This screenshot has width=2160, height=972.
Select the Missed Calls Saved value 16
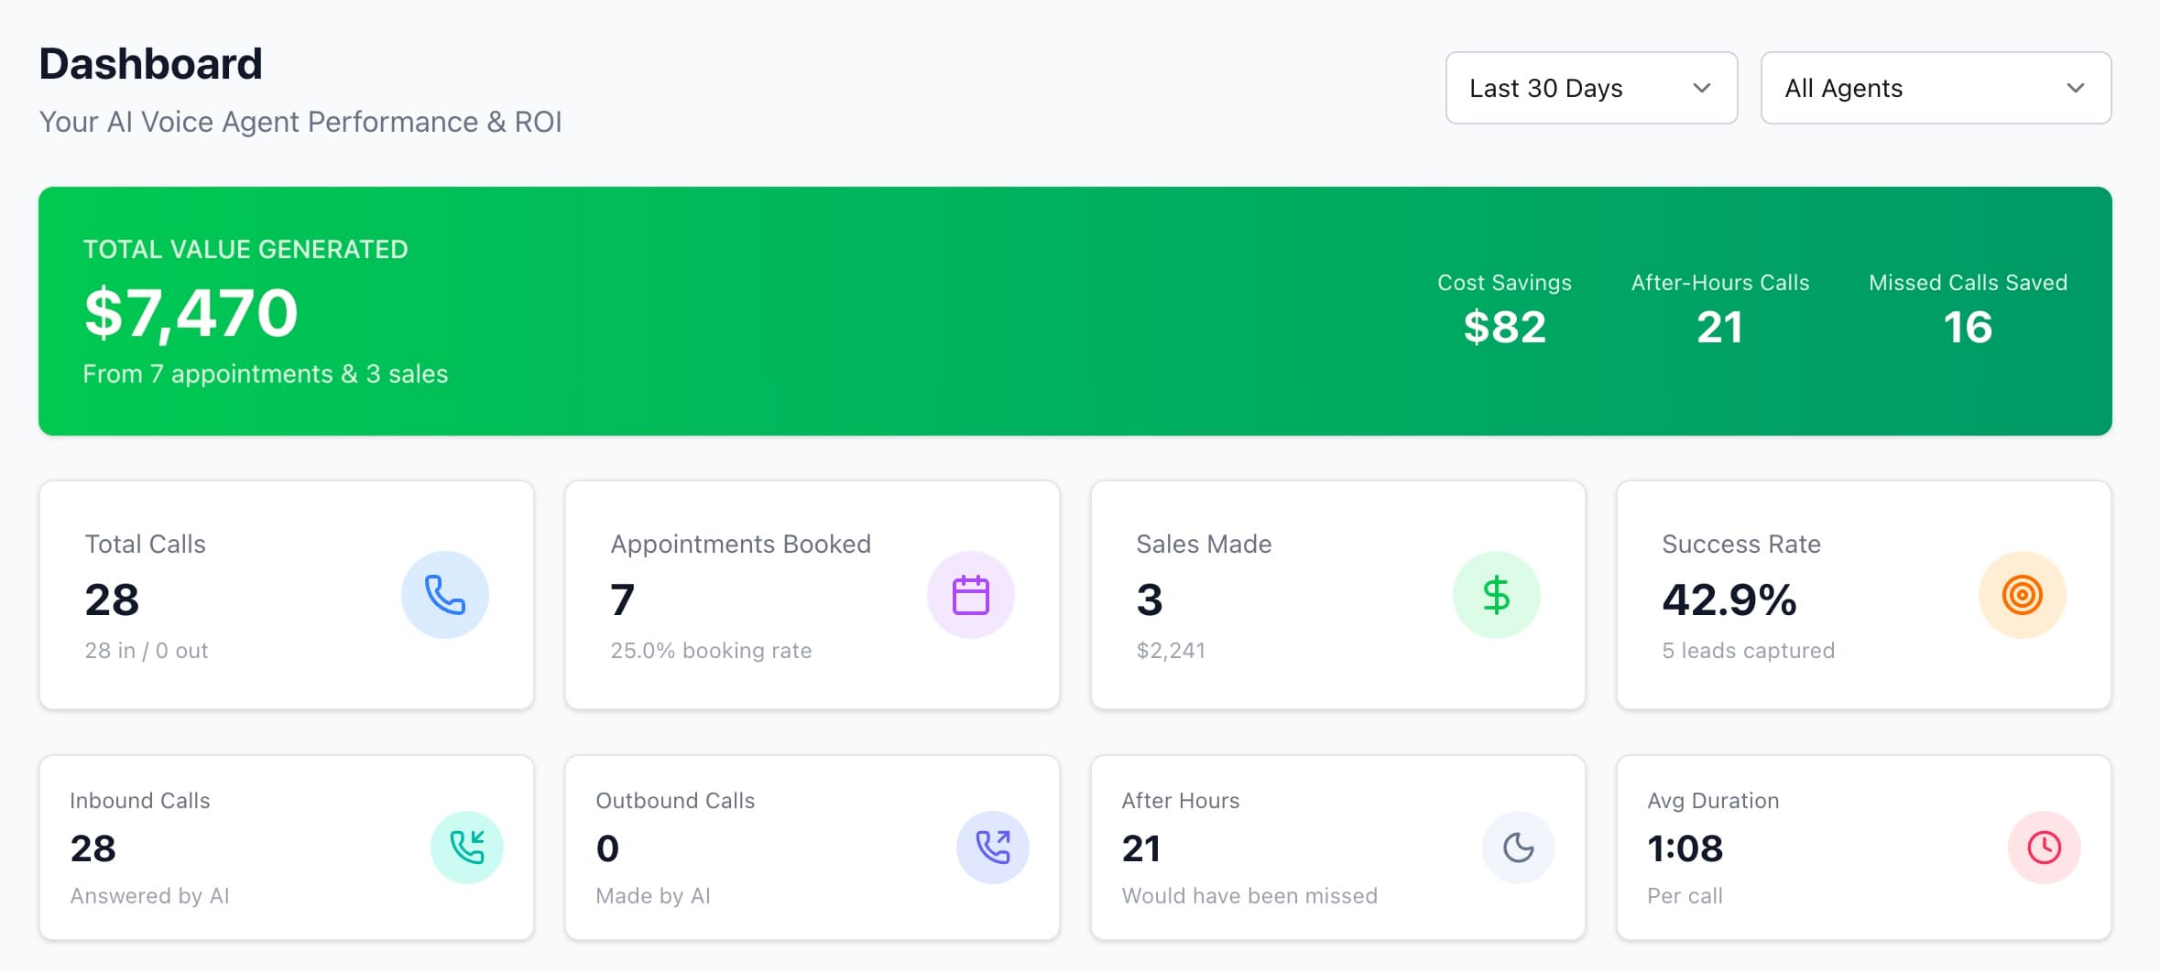tap(1969, 327)
